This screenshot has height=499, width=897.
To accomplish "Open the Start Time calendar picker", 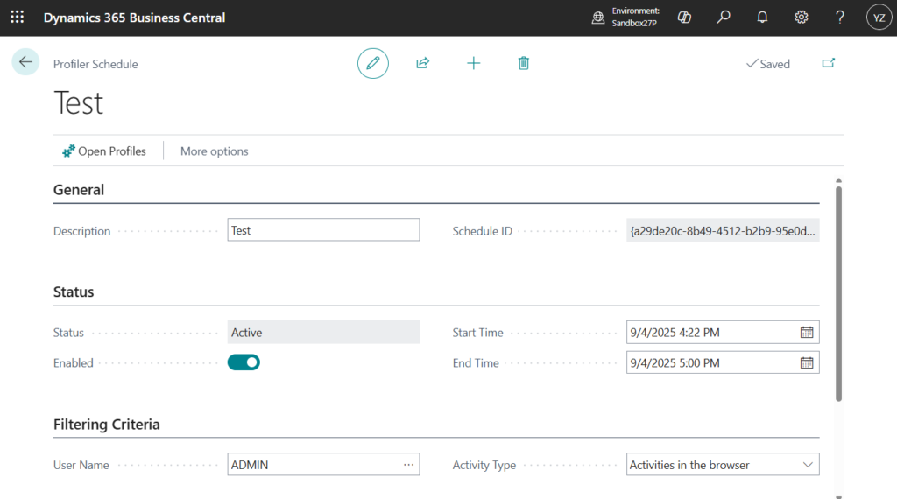I will (x=807, y=333).
